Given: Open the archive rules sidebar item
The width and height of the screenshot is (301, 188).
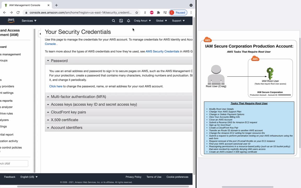Looking at the screenshot, I should [6, 113].
